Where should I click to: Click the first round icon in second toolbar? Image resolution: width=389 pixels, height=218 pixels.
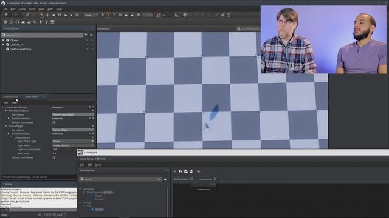(5, 22)
